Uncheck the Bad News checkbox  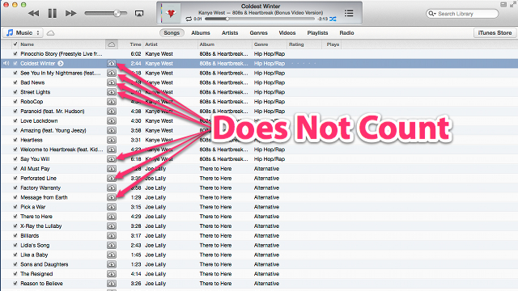[x=15, y=82]
